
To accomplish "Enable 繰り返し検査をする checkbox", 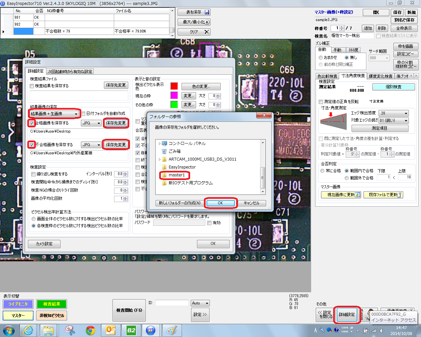I will [x=33, y=174].
